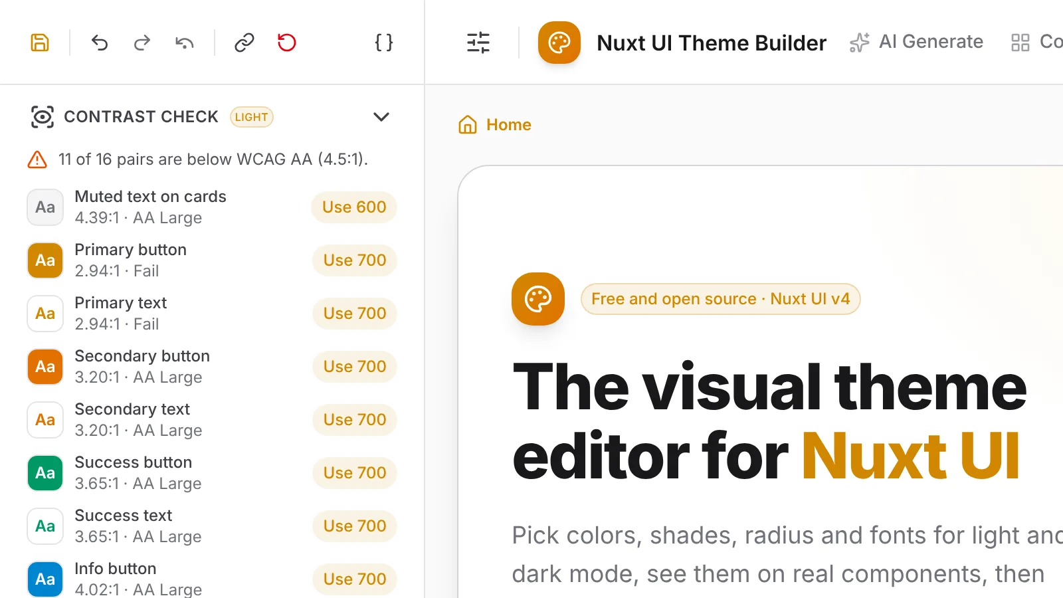Click the Primary text Aa swatch
This screenshot has height=598, width=1063.
coord(45,314)
